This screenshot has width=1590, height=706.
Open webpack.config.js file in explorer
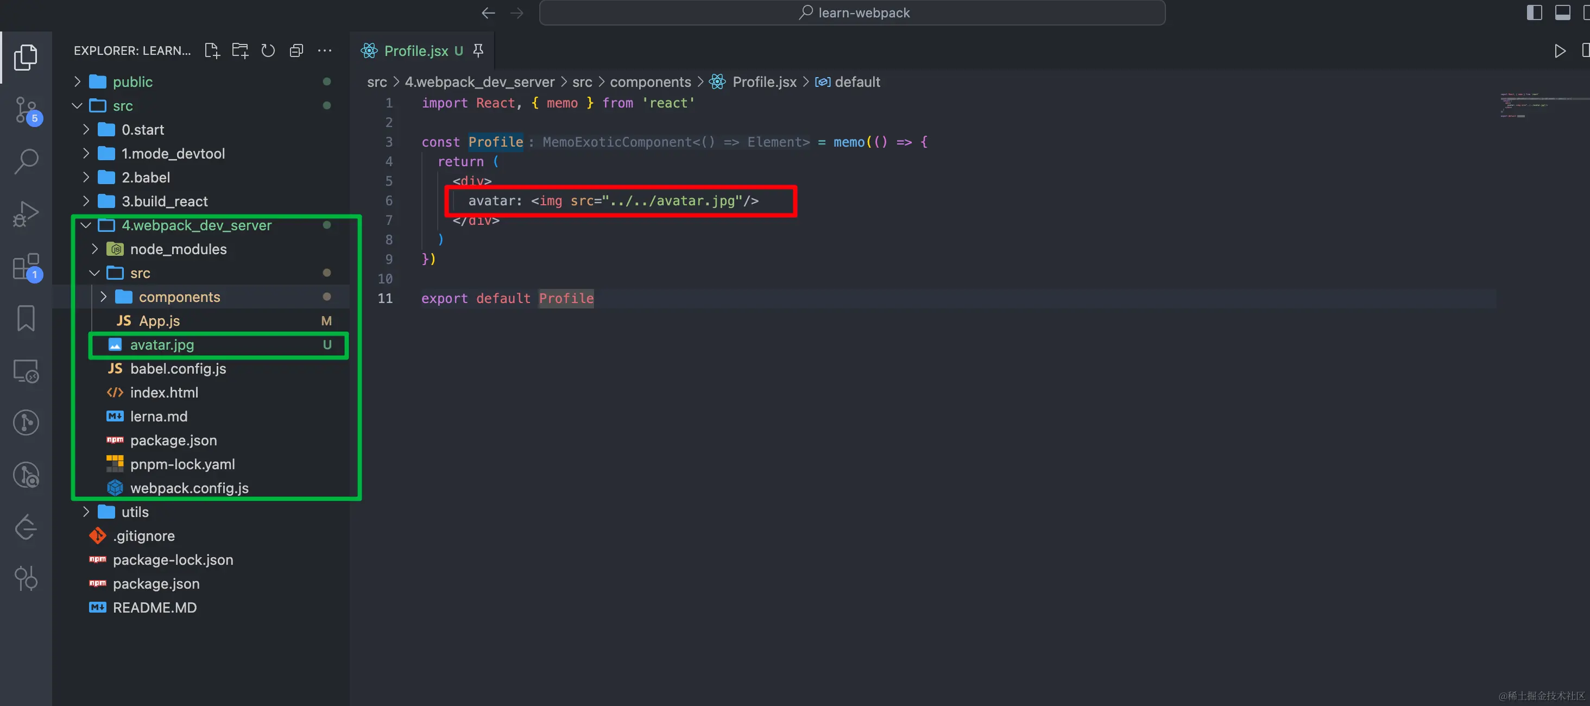click(189, 488)
